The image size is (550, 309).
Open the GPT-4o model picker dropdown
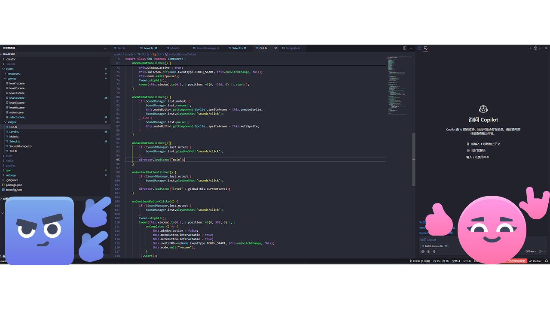point(530,251)
